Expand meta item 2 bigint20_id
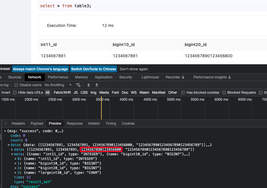The image size is (267, 188). click(15, 168)
